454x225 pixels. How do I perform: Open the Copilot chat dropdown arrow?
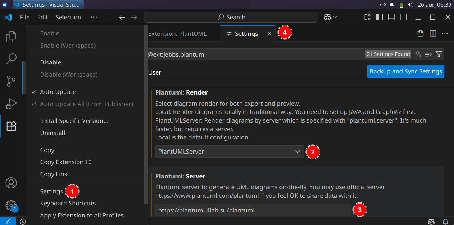pyautogui.click(x=335, y=17)
